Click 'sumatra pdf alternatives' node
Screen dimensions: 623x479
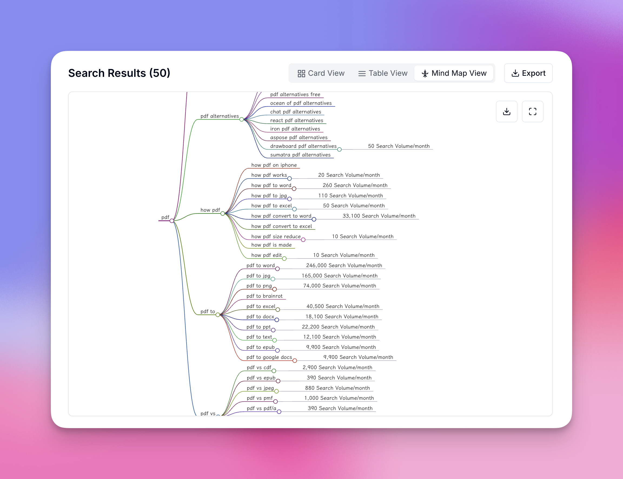(300, 155)
